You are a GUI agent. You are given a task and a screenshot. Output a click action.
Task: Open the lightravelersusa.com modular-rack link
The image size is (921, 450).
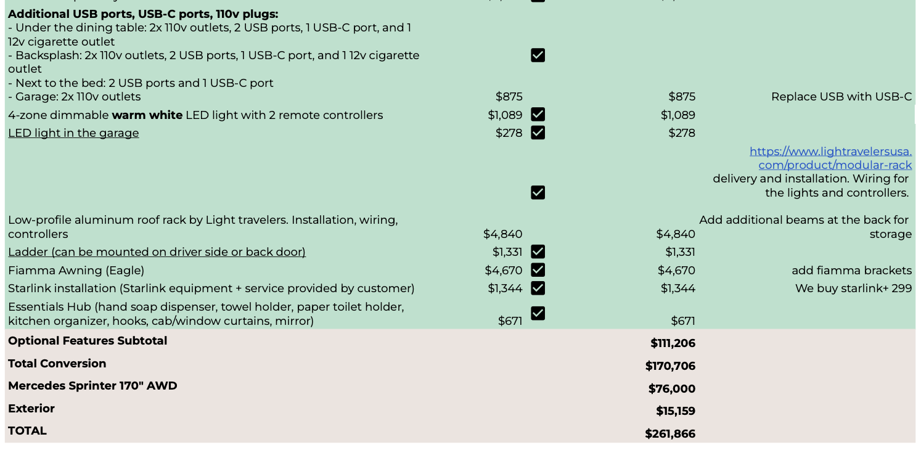coord(830,158)
